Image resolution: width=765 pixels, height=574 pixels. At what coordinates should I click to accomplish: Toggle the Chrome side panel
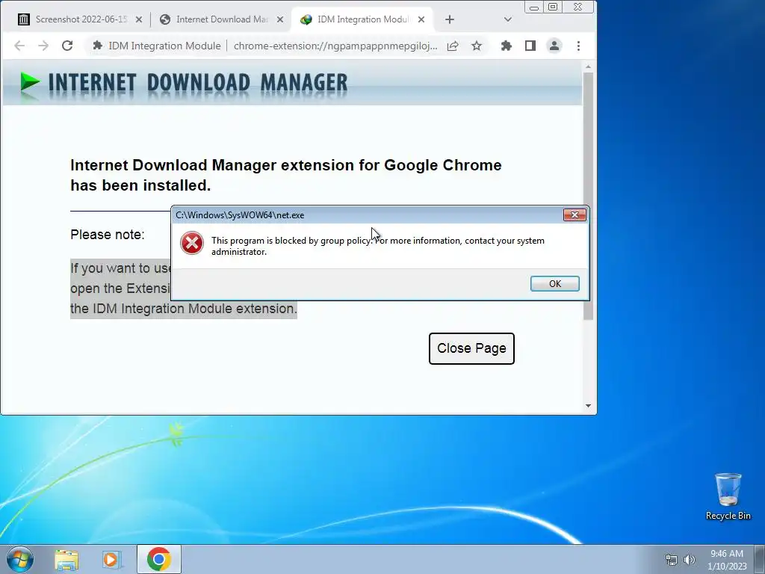tap(530, 46)
